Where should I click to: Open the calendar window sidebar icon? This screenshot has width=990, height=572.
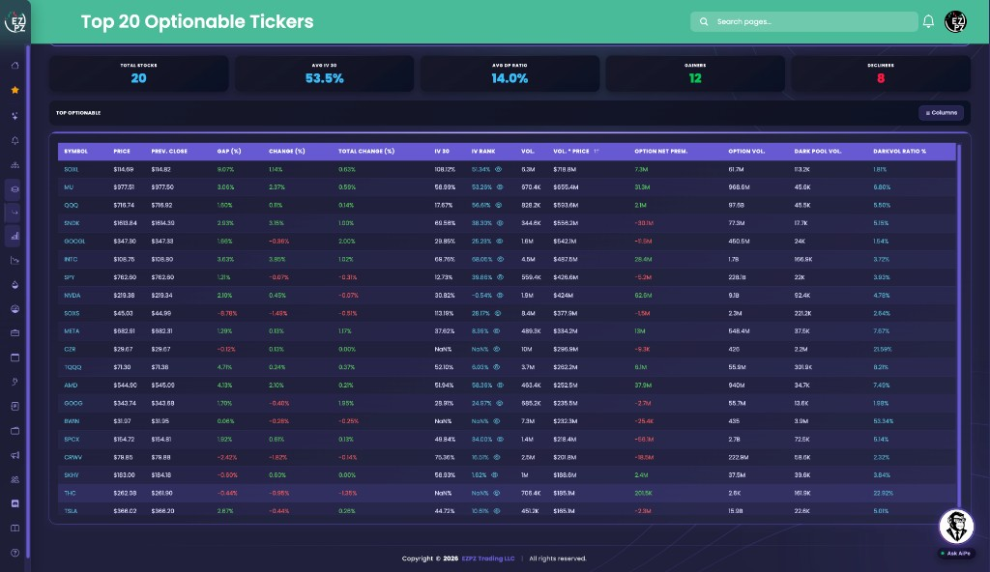[x=15, y=357]
